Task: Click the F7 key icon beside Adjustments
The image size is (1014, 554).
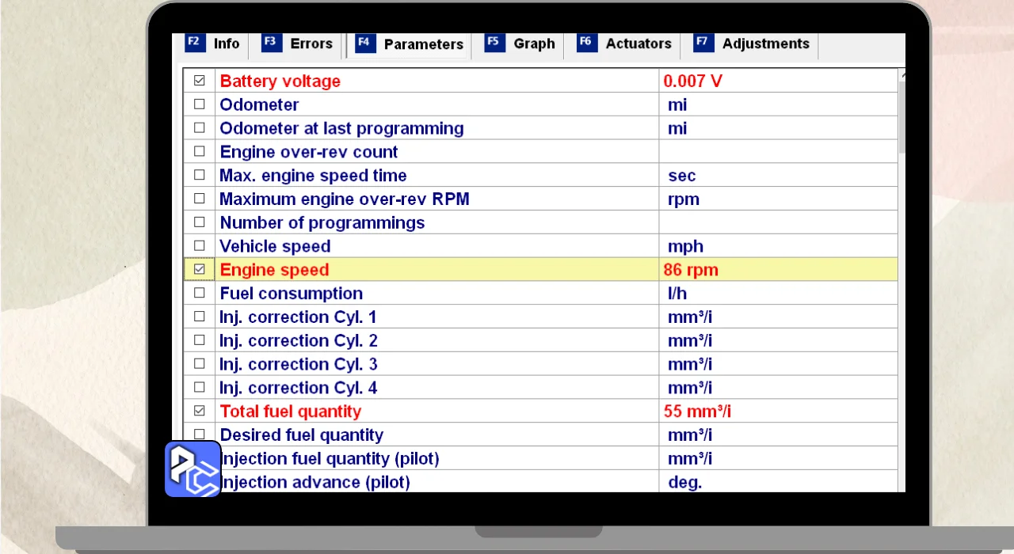Action: click(703, 43)
